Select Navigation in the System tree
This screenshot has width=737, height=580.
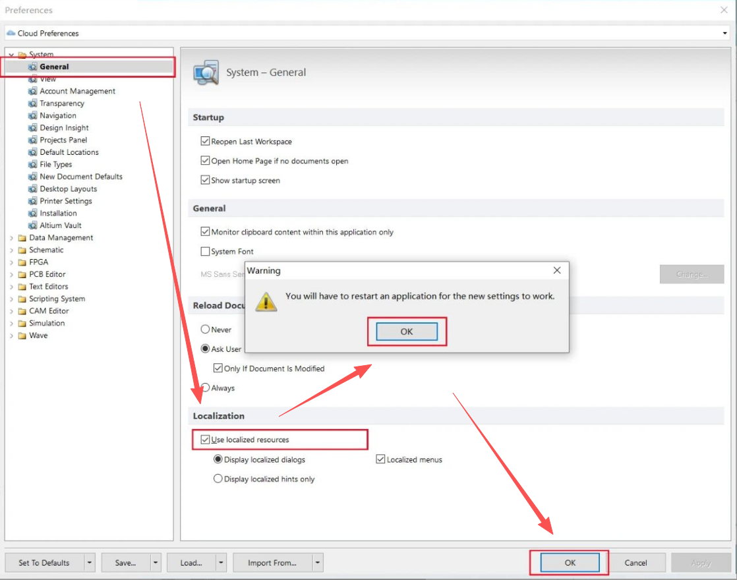coord(58,115)
